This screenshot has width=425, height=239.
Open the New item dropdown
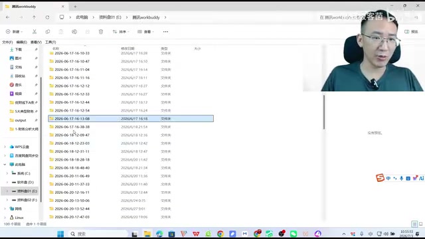coord(14,32)
